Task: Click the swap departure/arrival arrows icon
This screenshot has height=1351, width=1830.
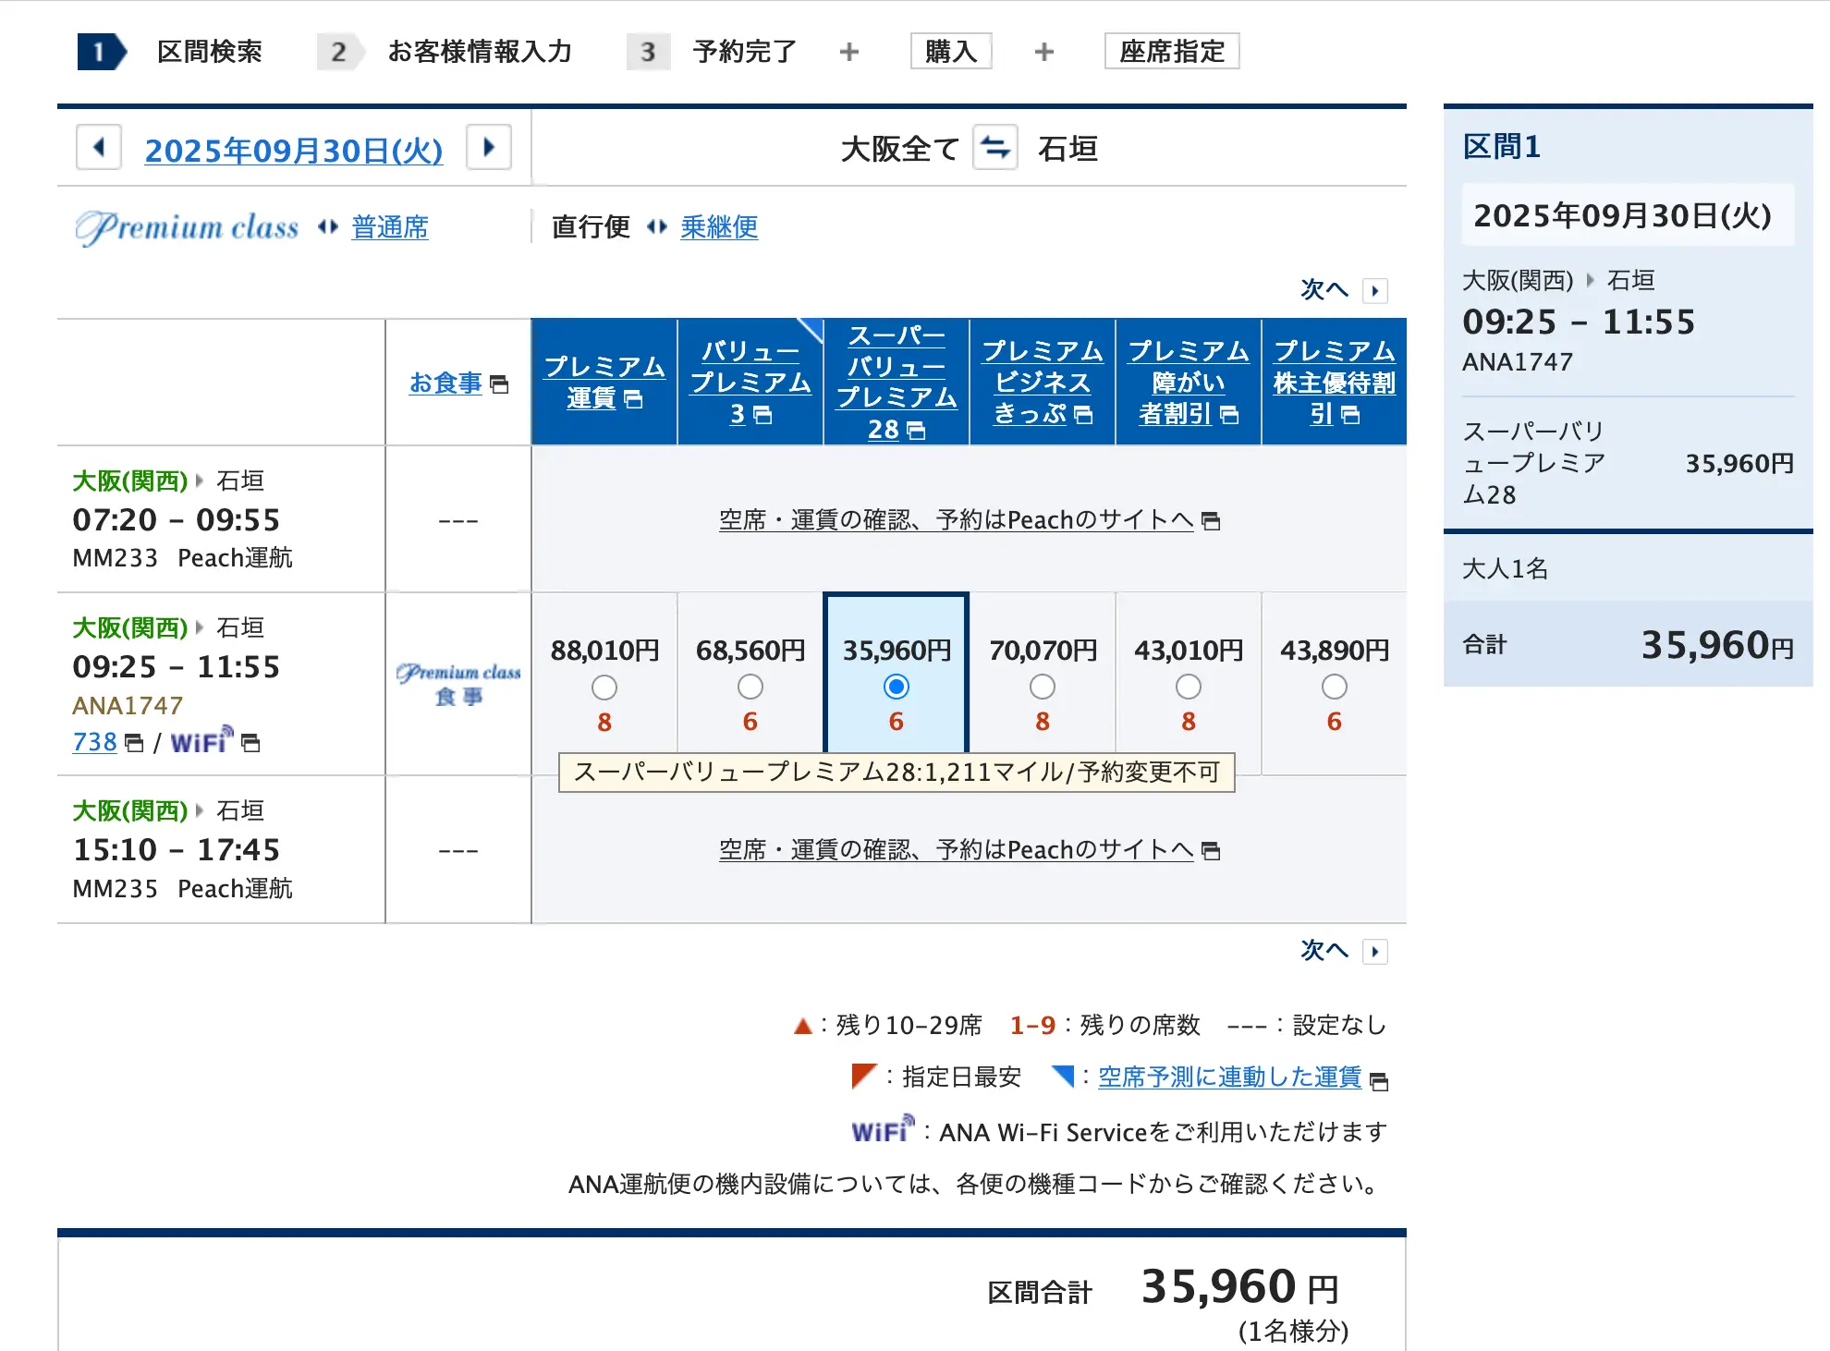Action: click(x=995, y=148)
